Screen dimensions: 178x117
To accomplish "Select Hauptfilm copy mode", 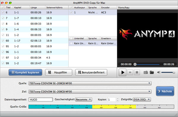I will point(59,72).
